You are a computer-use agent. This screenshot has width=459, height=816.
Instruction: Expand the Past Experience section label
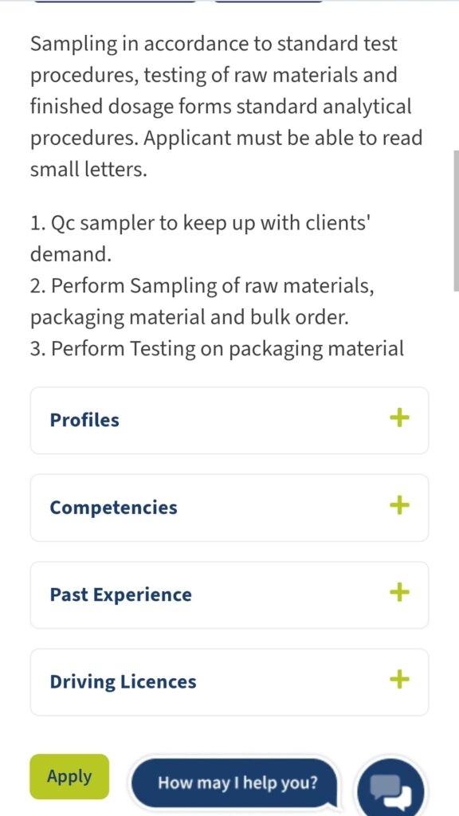121,594
